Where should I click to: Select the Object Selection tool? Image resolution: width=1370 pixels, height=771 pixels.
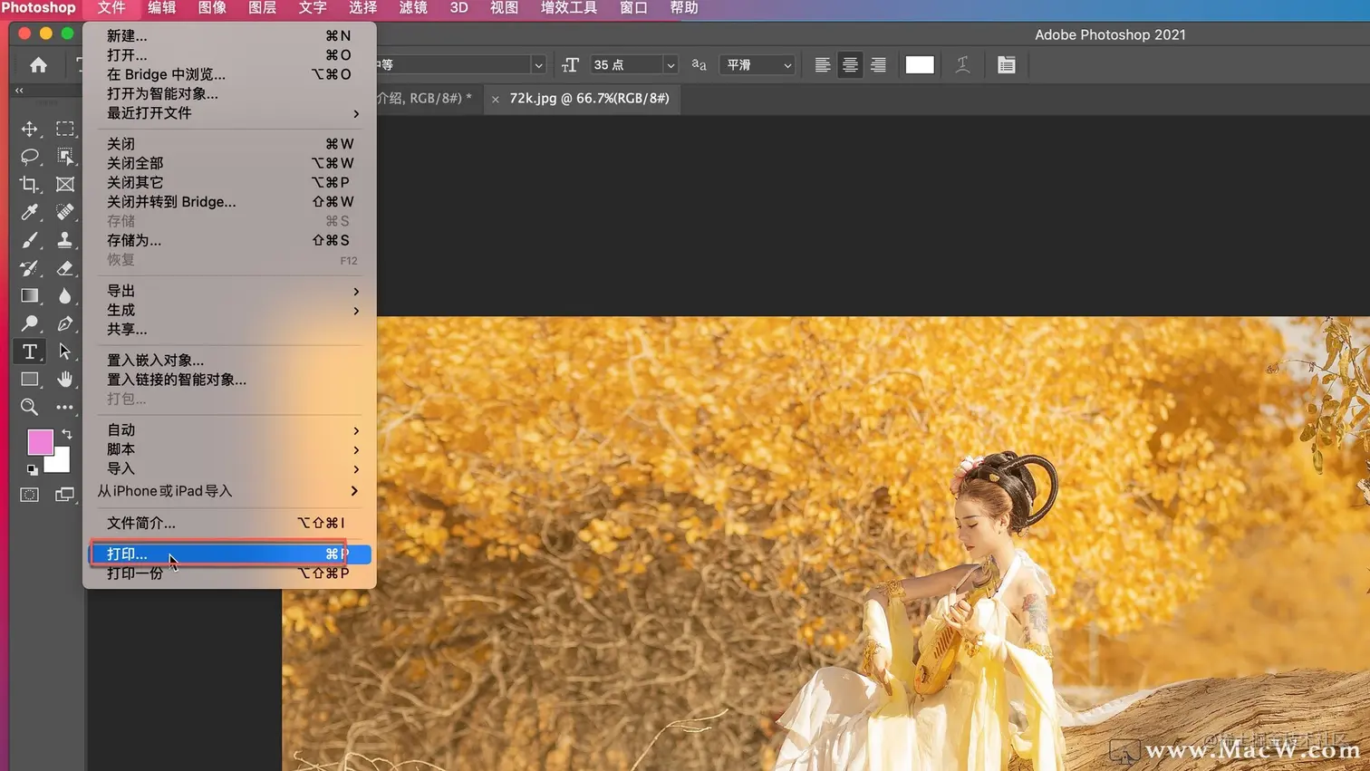(65, 157)
